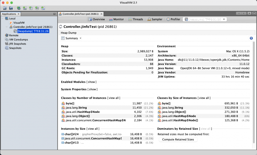
Task: Click the fourth green-plus Add toolbar icon
Action: (37, 8)
